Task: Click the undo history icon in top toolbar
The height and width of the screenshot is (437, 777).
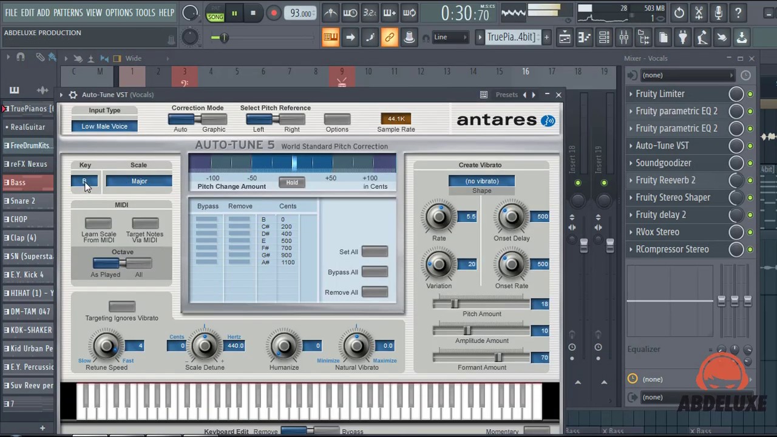Action: point(679,13)
